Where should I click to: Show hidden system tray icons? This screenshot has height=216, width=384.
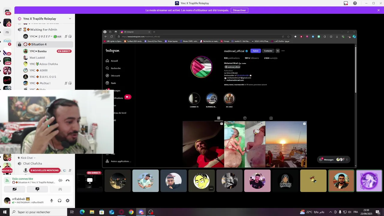pyautogui.click(x=331, y=212)
